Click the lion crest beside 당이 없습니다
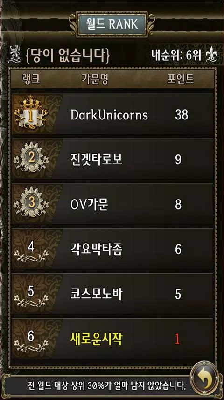224x400 pixels. [13, 54]
